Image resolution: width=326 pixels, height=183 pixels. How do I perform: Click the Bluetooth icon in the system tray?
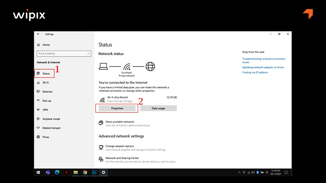[x=257, y=172]
